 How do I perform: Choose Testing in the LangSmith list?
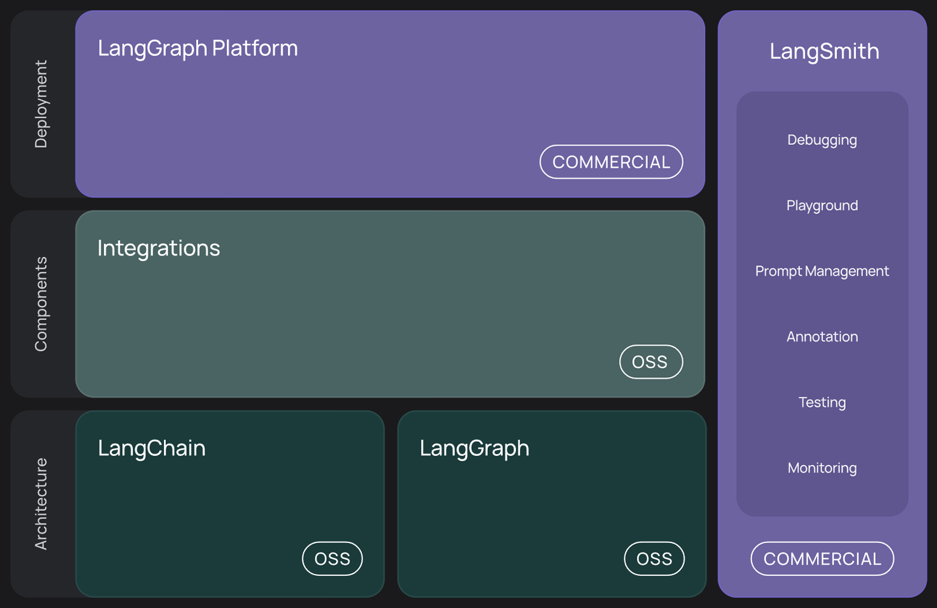pyautogui.click(x=822, y=402)
